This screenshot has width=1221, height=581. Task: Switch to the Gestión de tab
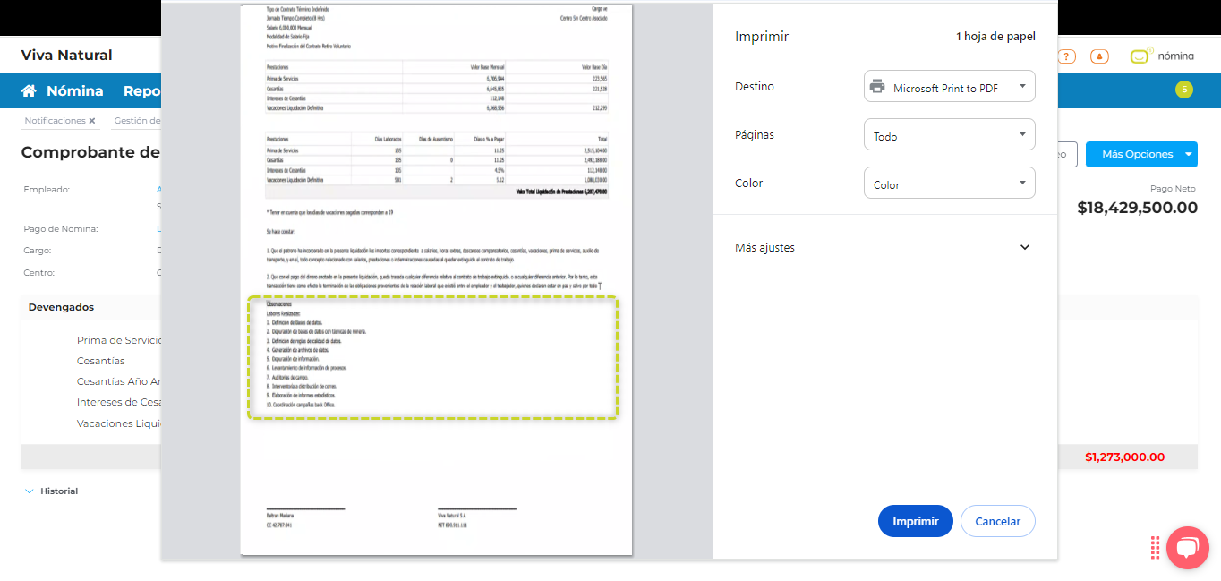[x=137, y=121]
